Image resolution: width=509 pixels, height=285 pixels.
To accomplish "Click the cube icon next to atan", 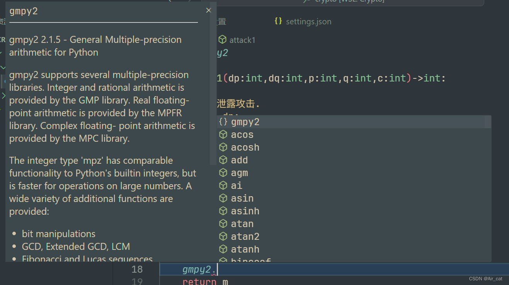I will (223, 224).
